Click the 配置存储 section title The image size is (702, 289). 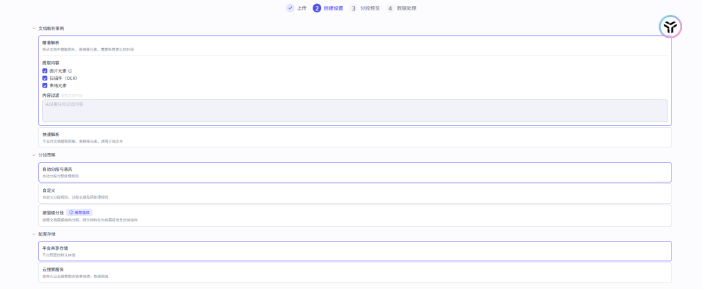point(47,234)
